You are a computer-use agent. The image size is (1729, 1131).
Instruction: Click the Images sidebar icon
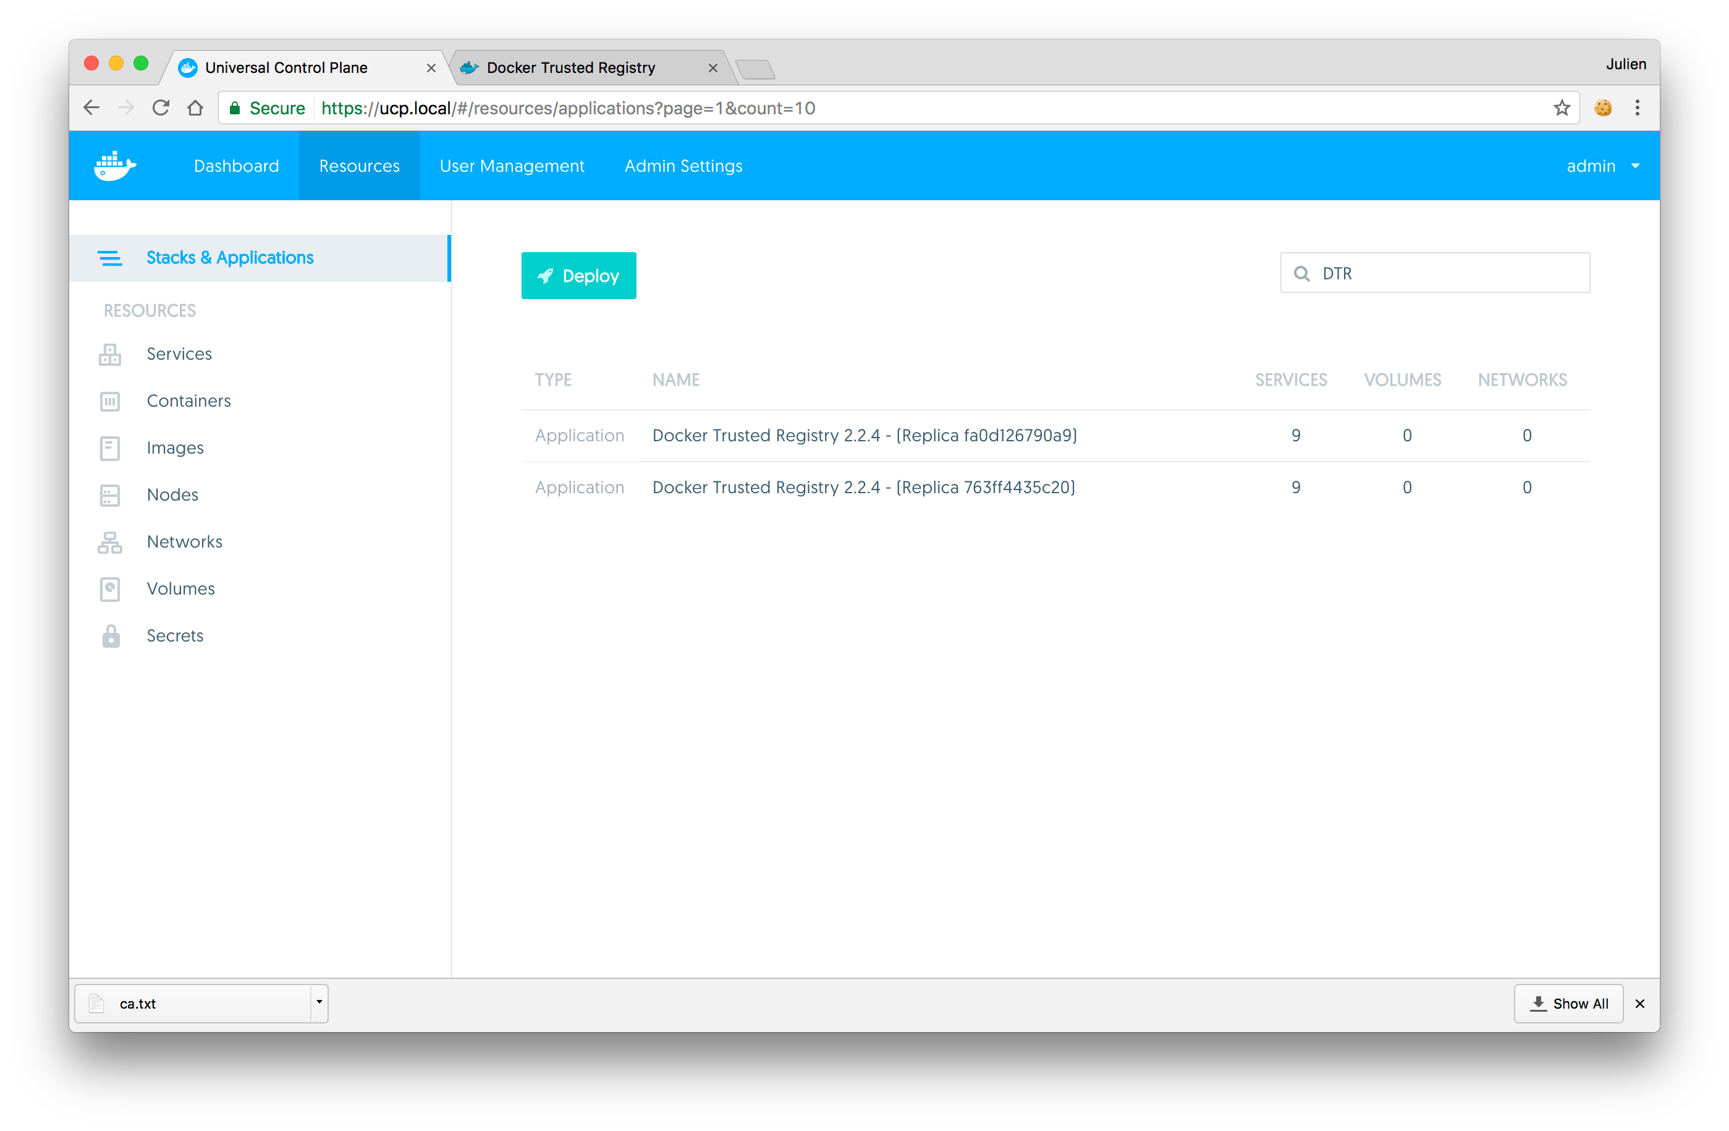coord(110,448)
